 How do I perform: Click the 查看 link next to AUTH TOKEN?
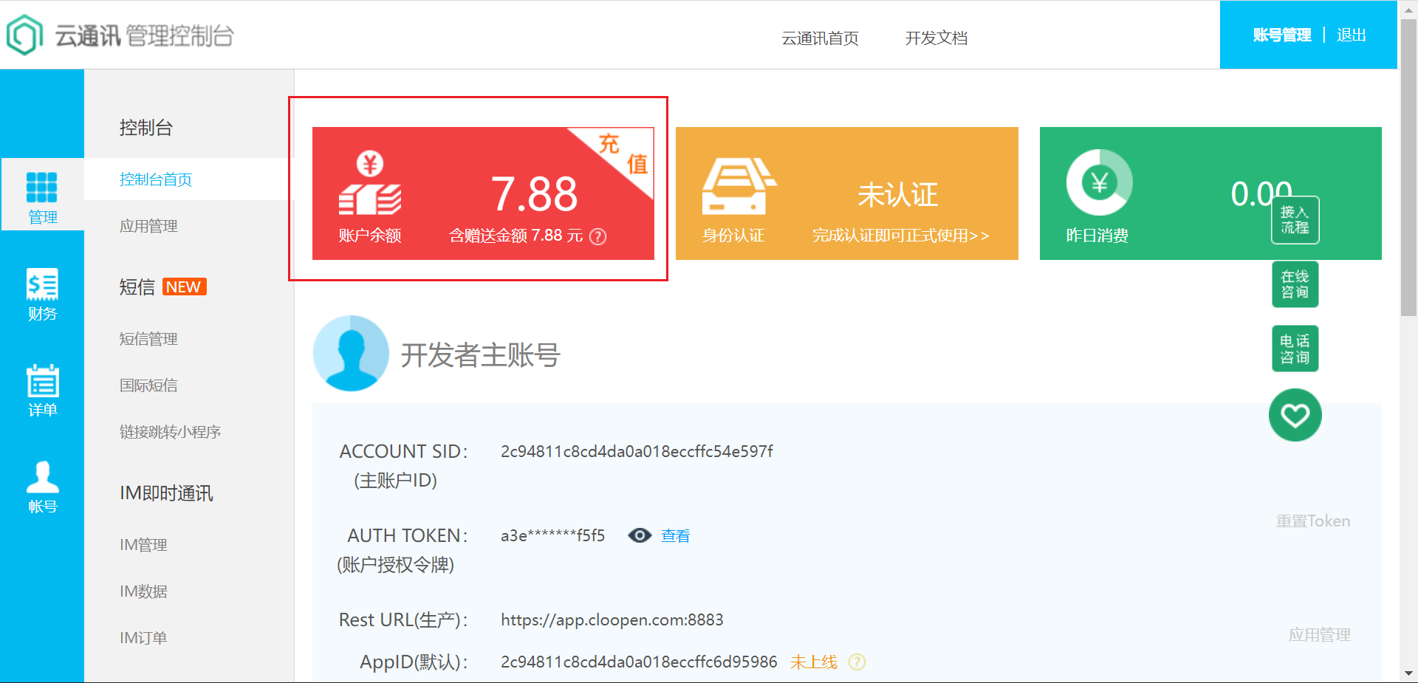point(675,536)
